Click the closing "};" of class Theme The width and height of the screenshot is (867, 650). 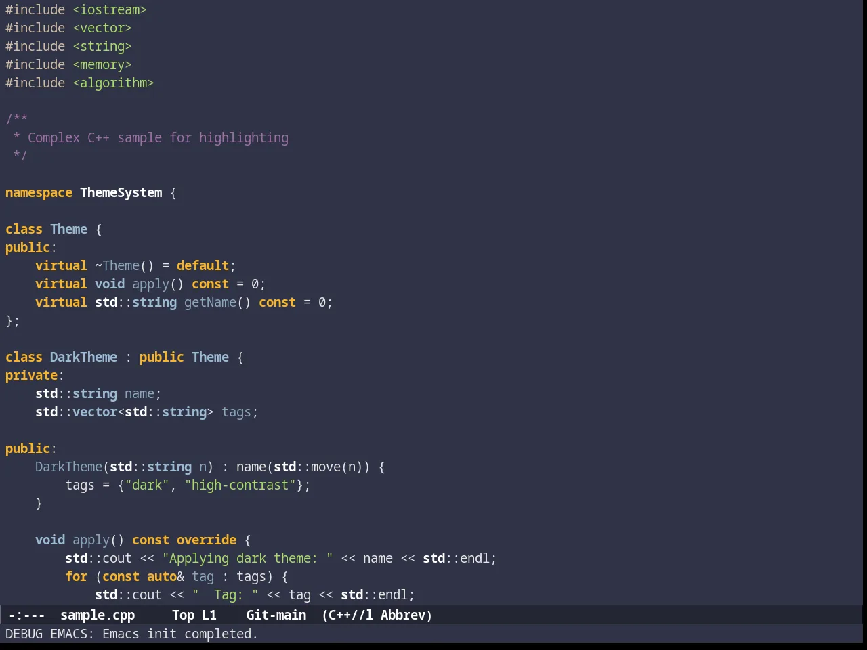coord(13,320)
